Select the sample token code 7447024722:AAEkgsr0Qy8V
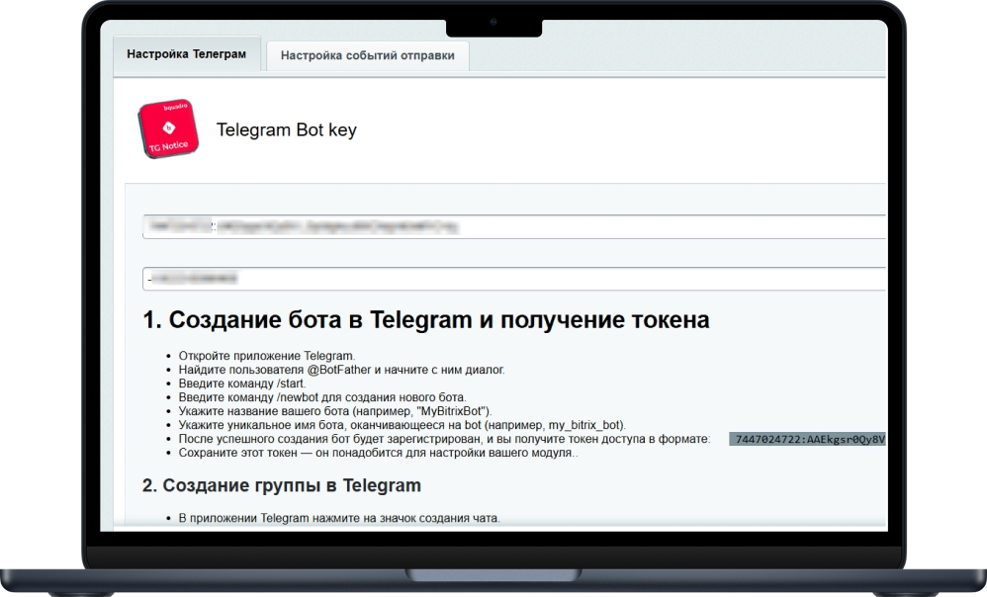This screenshot has height=597, width=987. pyautogui.click(x=808, y=439)
